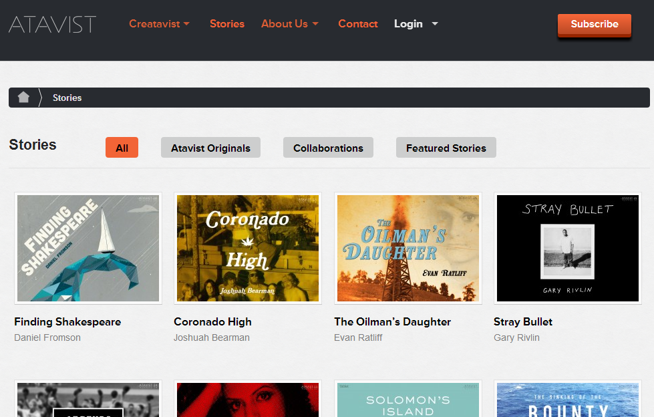Viewport: 654px width, 417px height.
Task: Expand the Login dropdown arrow
Action: click(x=435, y=24)
